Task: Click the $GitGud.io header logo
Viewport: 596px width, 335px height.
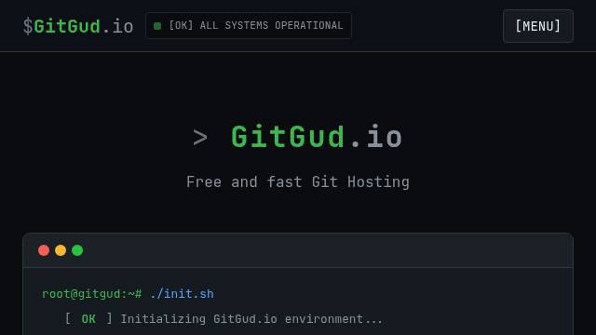Action: click(78, 26)
